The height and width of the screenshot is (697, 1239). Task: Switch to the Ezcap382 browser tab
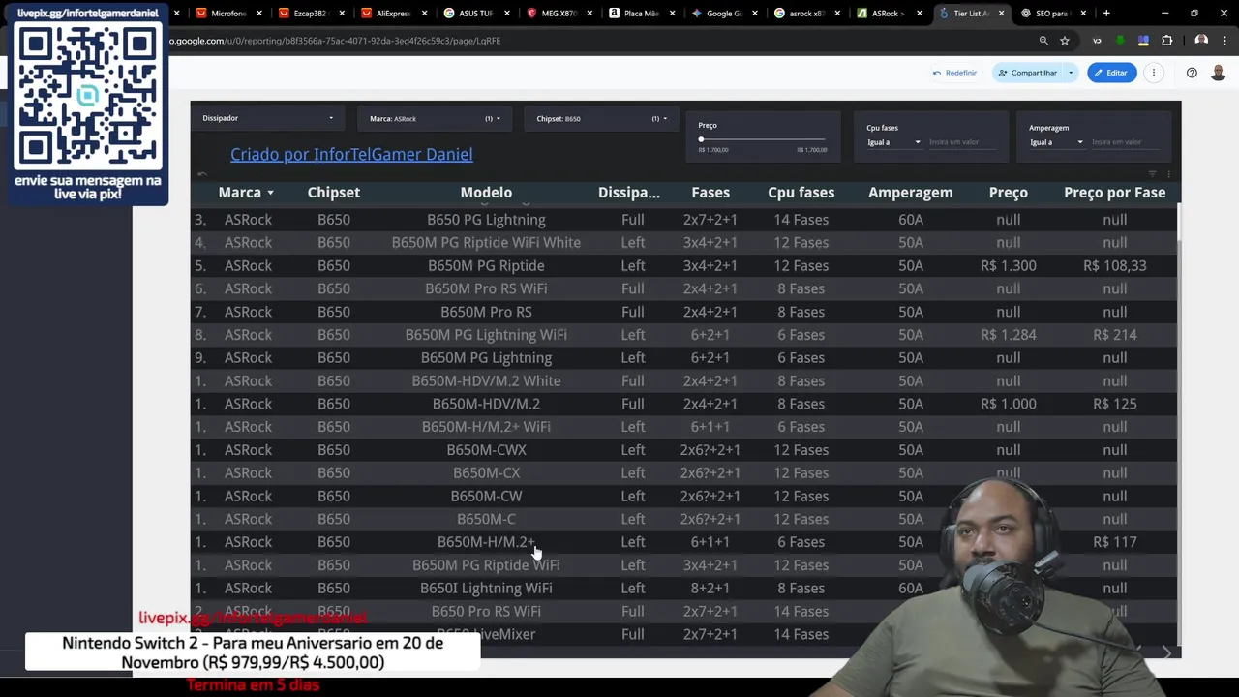(x=310, y=14)
